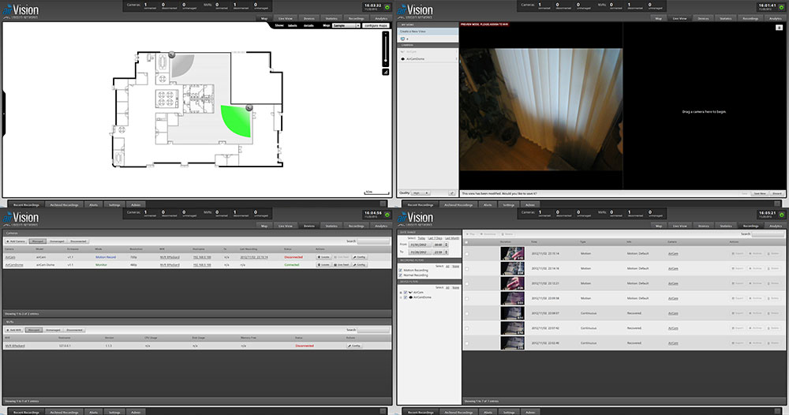This screenshot has height=415, width=789.
Task: Click the green status icon beside the 16:03:32 clock
Action: [x=388, y=8]
